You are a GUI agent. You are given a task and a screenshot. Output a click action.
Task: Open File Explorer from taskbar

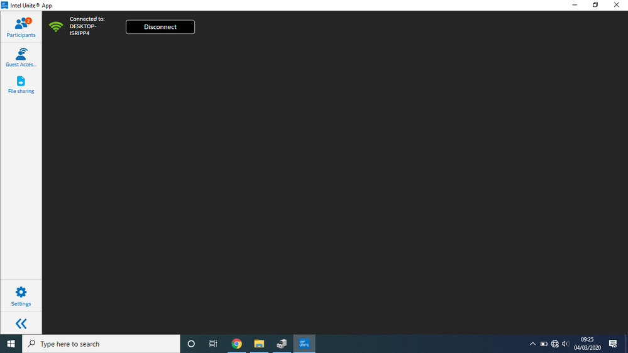(x=259, y=344)
